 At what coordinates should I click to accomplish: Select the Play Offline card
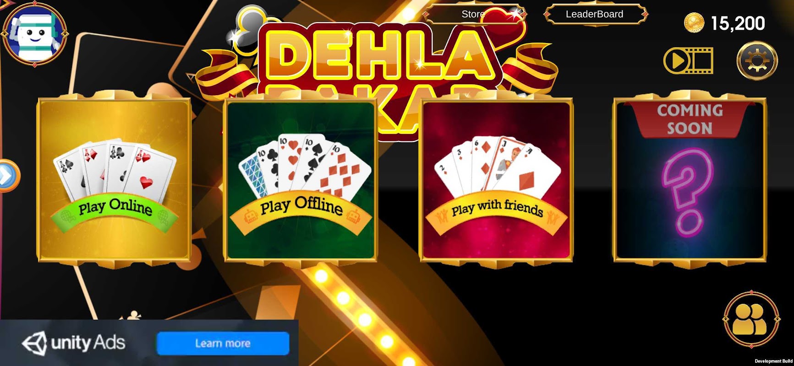300,179
